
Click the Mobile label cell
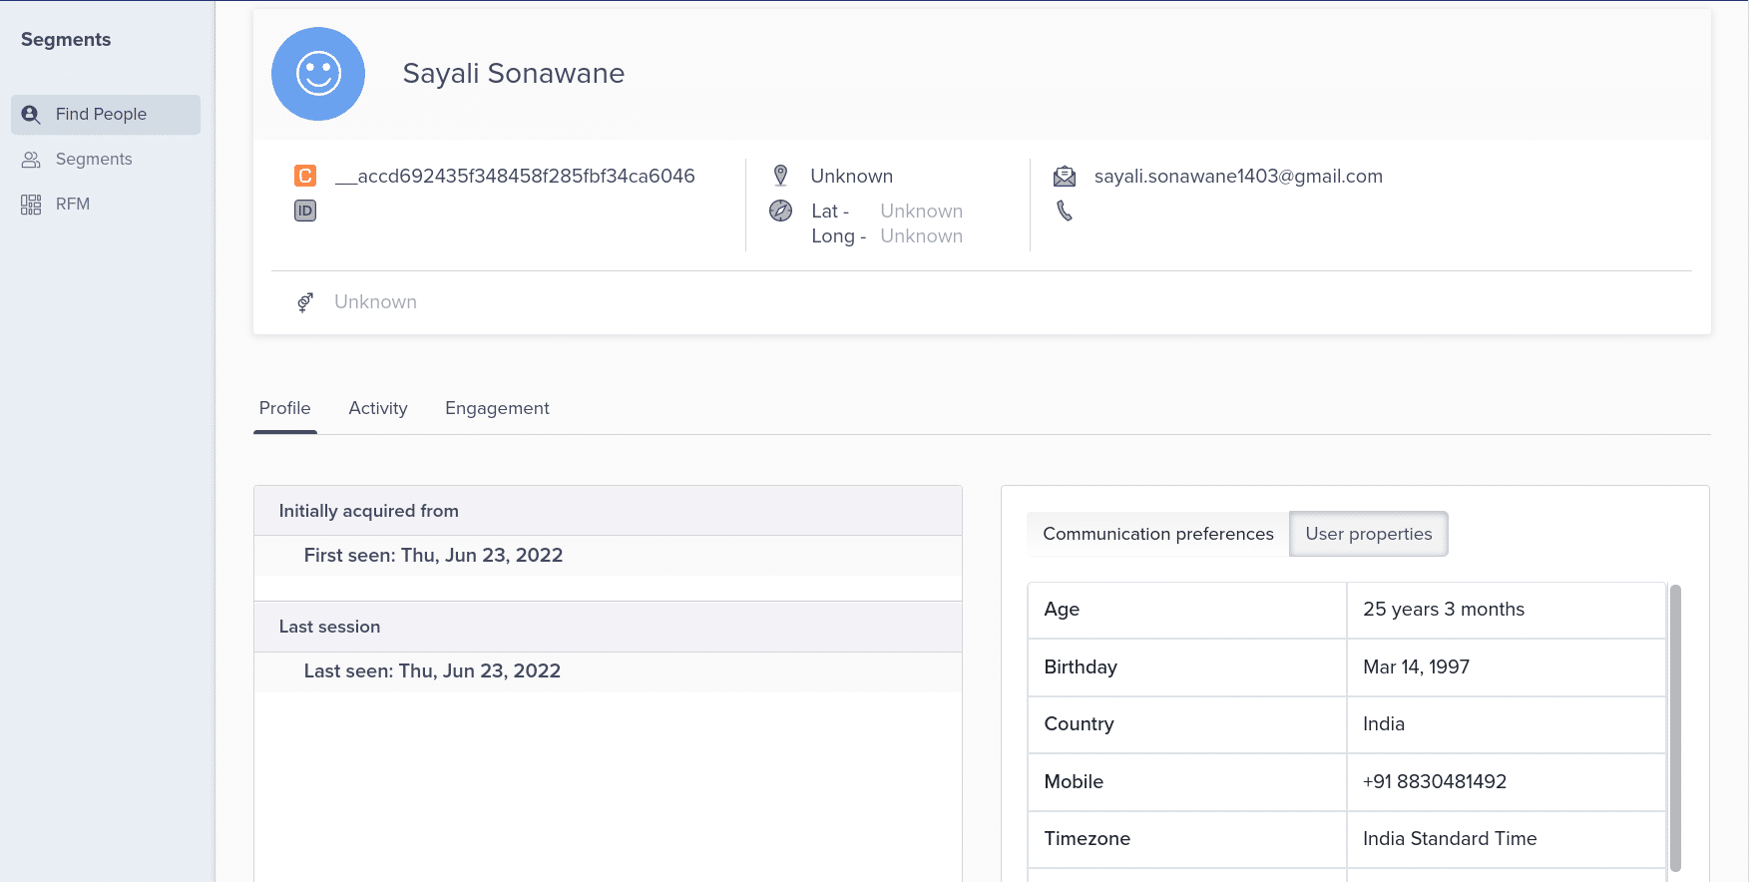pyautogui.click(x=1187, y=782)
